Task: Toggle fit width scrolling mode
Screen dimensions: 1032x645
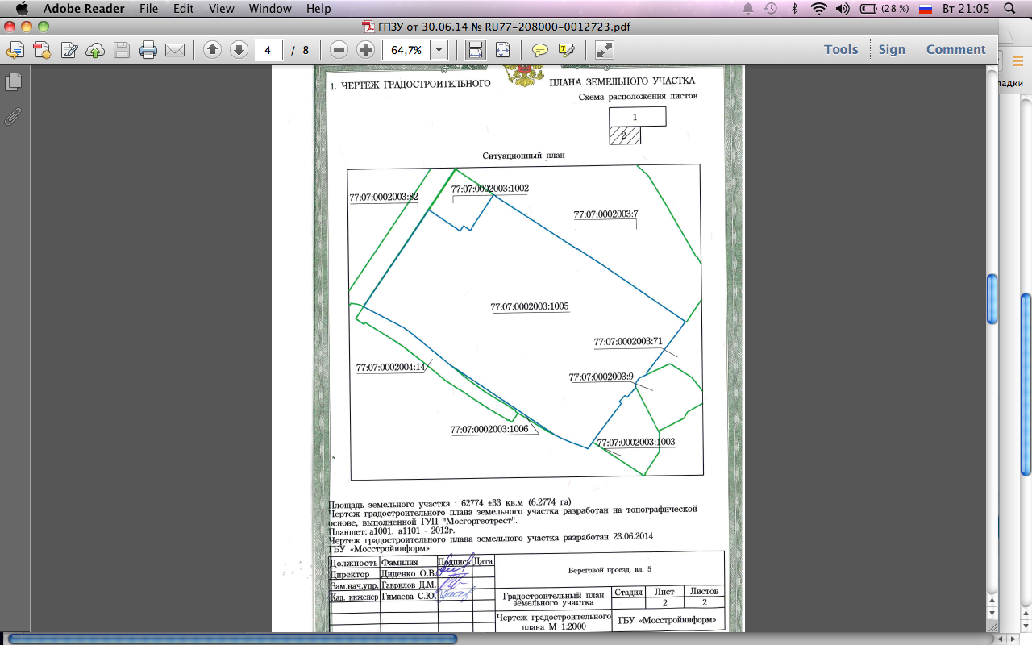Action: pos(476,50)
